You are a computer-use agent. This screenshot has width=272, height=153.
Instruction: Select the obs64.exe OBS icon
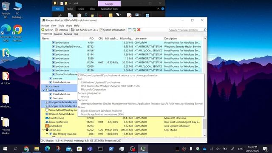click(x=47, y=130)
